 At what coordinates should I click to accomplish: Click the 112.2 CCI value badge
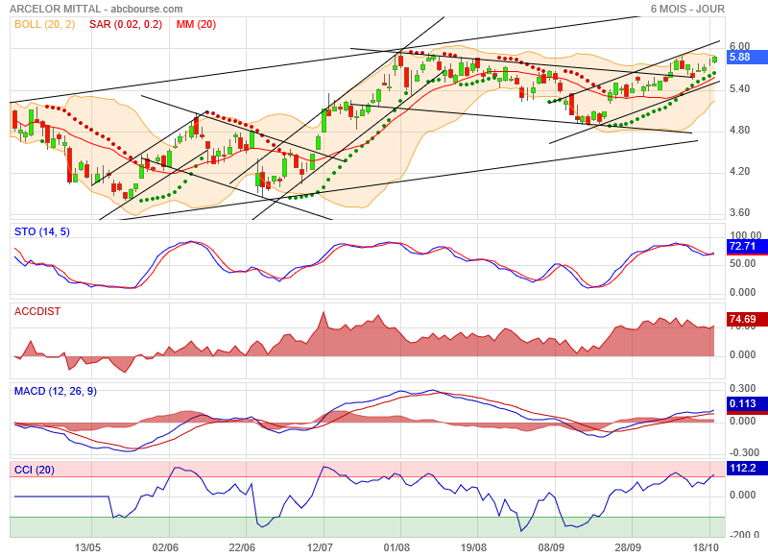[x=747, y=468]
